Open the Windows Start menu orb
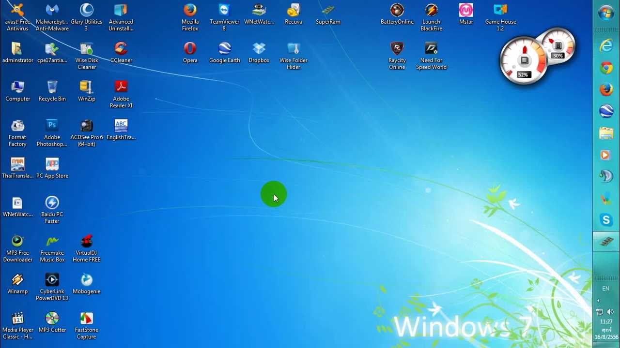This screenshot has width=620, height=348. 606,13
